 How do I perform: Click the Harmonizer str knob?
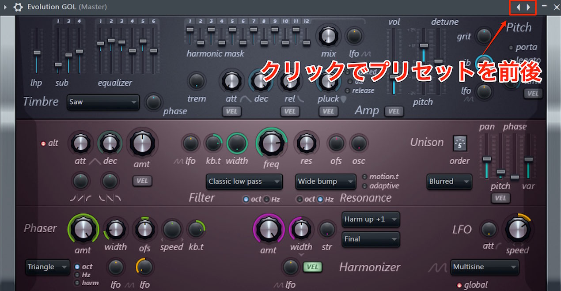(327, 229)
